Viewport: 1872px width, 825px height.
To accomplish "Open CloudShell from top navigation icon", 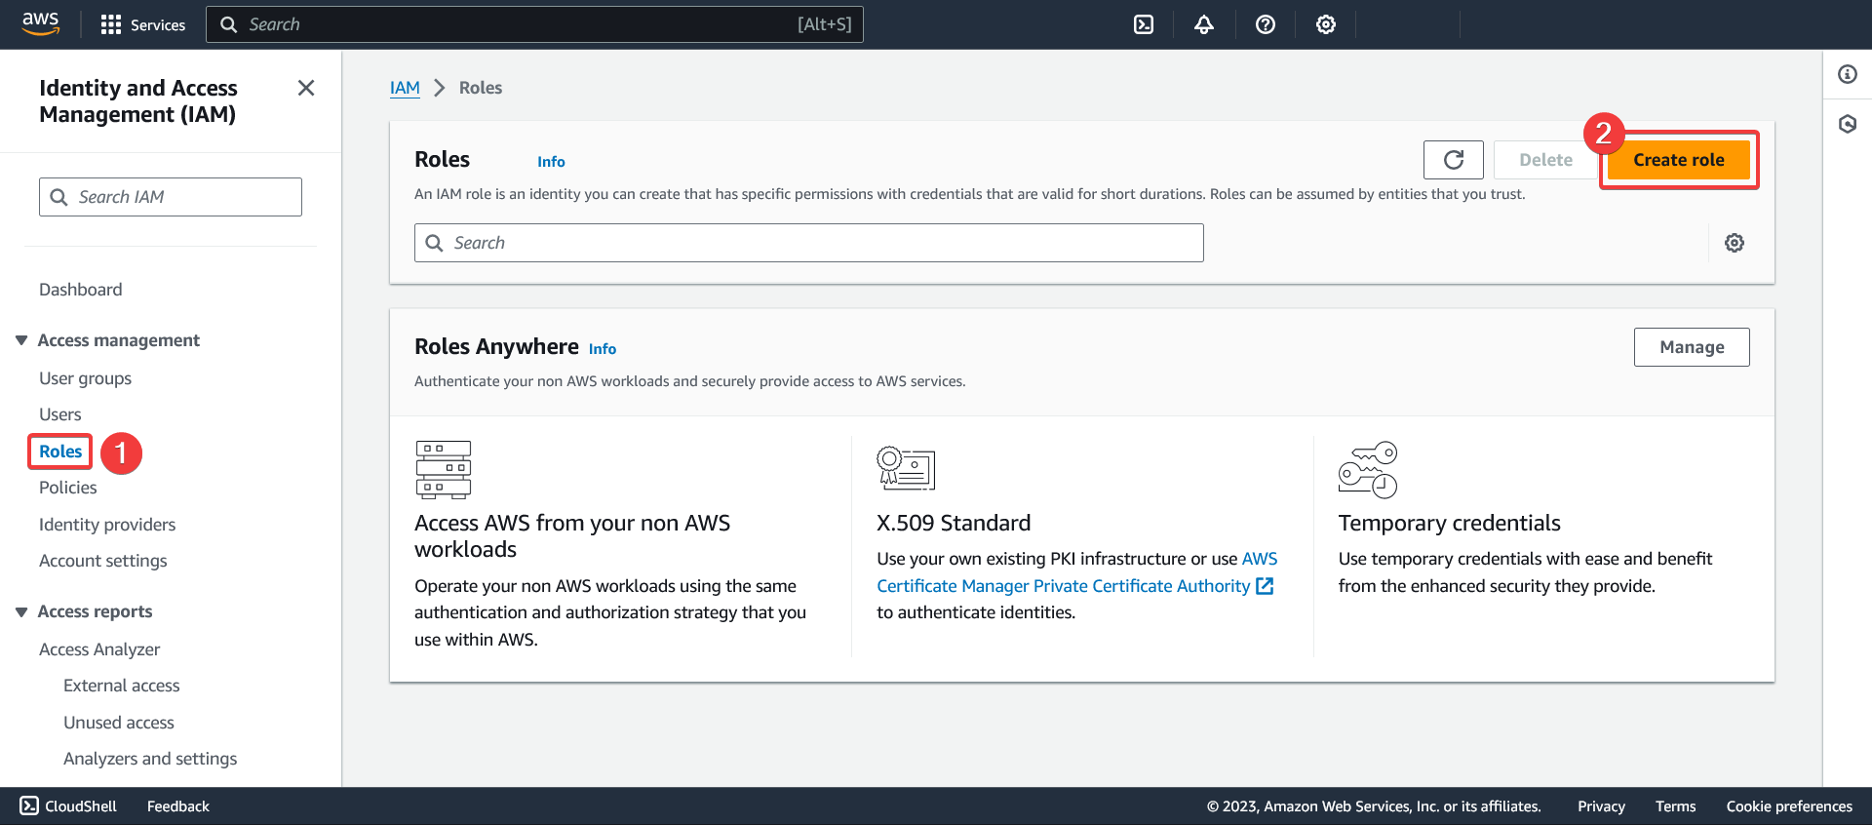I will click(x=1144, y=24).
